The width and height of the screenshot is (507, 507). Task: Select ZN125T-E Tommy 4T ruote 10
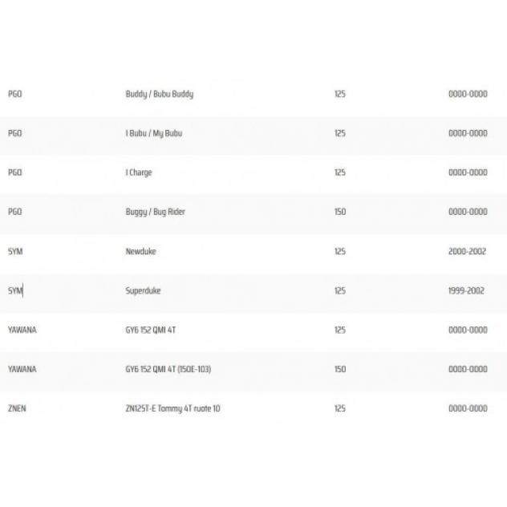click(172, 408)
